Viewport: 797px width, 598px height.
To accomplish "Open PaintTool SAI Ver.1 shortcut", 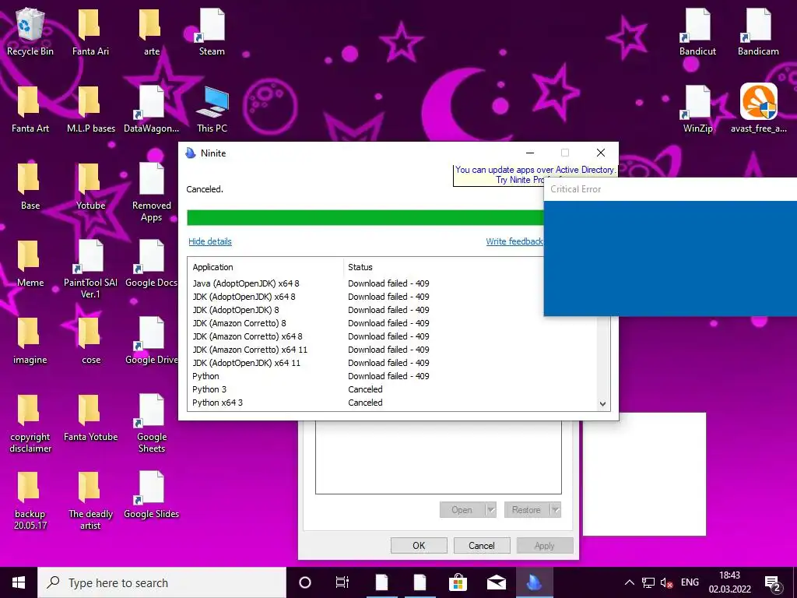I will [90, 269].
